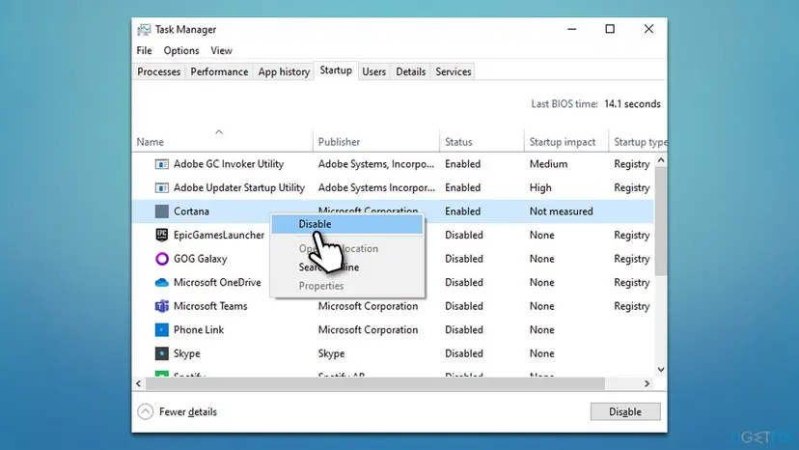Click the Medium startup impact value
Image resolution: width=799 pixels, height=450 pixels.
(x=548, y=164)
